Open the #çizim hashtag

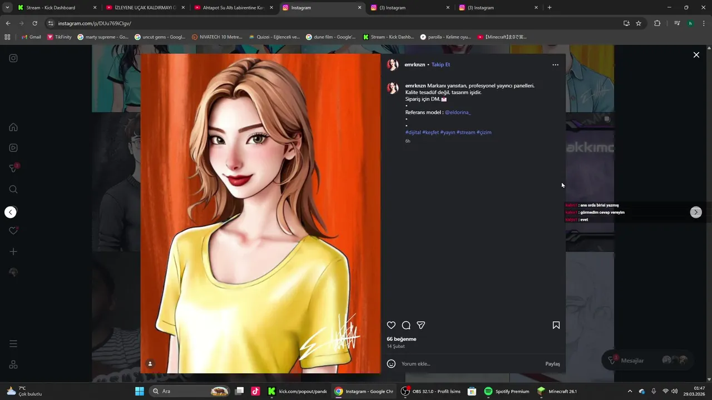[484, 132]
